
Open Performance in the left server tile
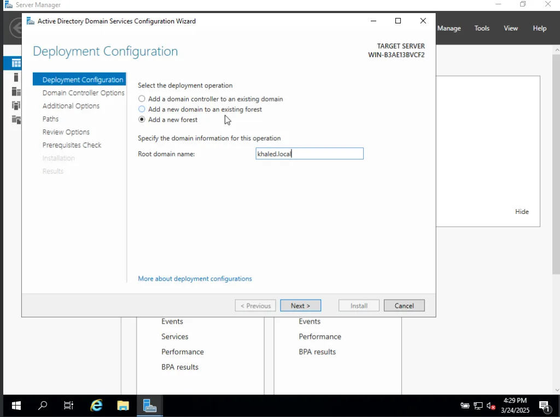(183, 352)
